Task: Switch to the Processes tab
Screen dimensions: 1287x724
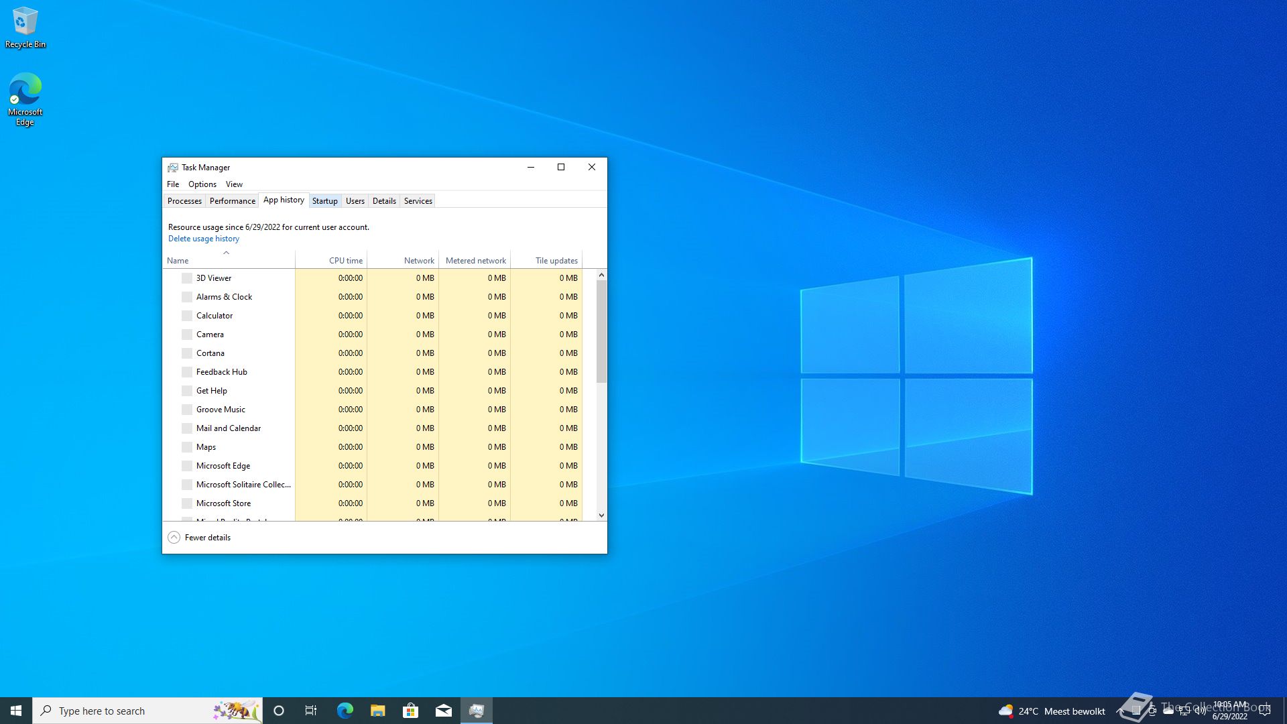Action: pos(184,201)
